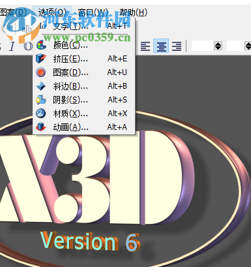Select the 'Version 6' text object on canvas
251x267 pixels.
pyautogui.click(x=90, y=241)
